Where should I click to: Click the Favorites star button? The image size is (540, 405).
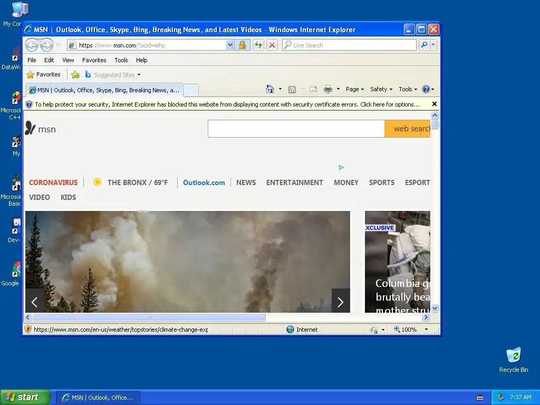(x=44, y=74)
